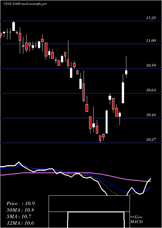Click the 12MA : 10.6 readout
162x228 pixels.
click(20, 223)
